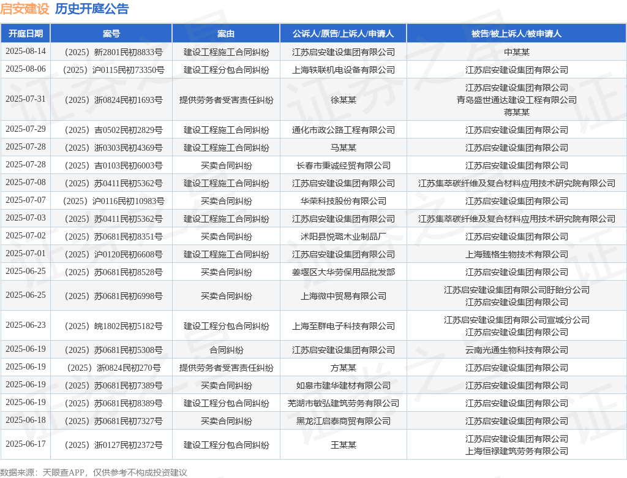Viewport: 627px width, 478px height.
Task: Click the 案号 column header
Action: [x=111, y=34]
